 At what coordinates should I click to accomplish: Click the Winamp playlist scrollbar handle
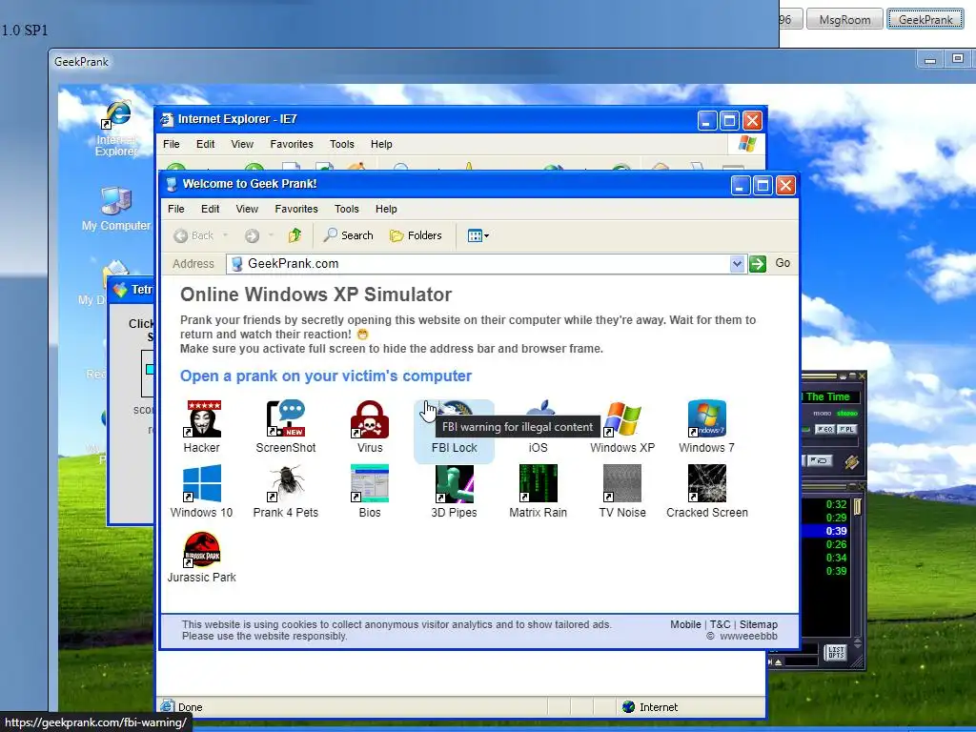[857, 507]
